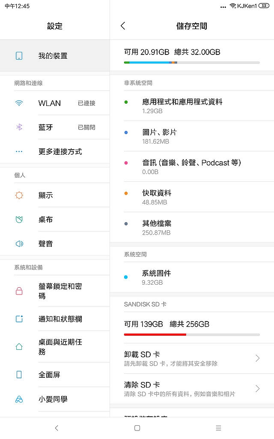Tap the WLAN wifi icon

pos(19,103)
